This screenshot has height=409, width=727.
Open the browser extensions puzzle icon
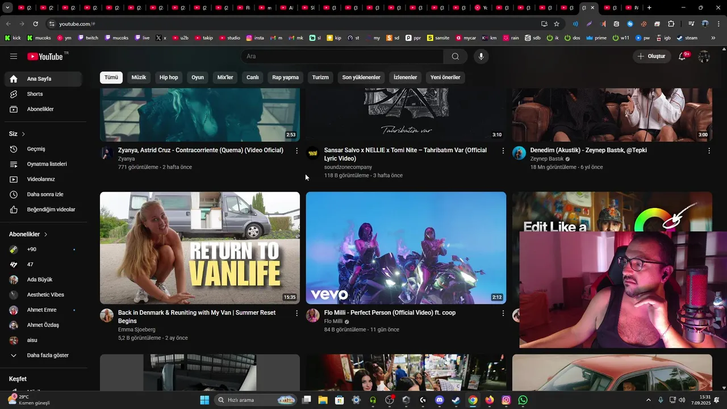(671, 24)
